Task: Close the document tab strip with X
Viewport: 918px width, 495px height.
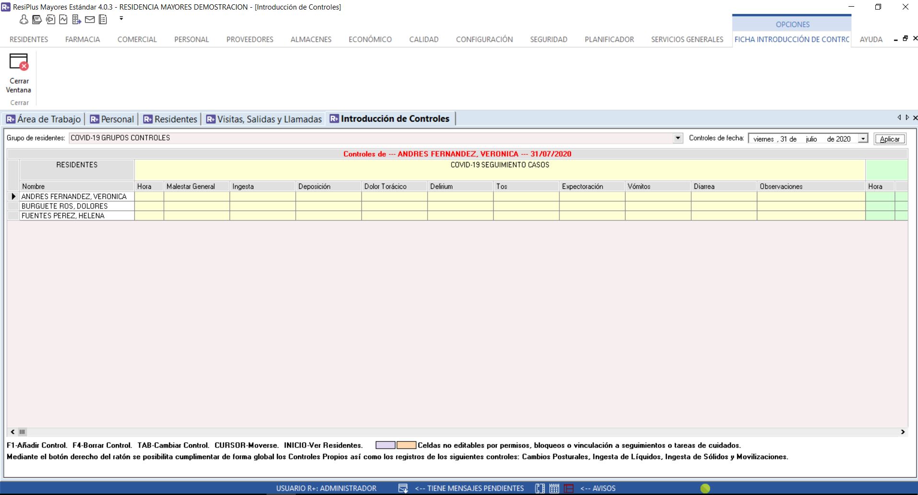Action: 915,117
